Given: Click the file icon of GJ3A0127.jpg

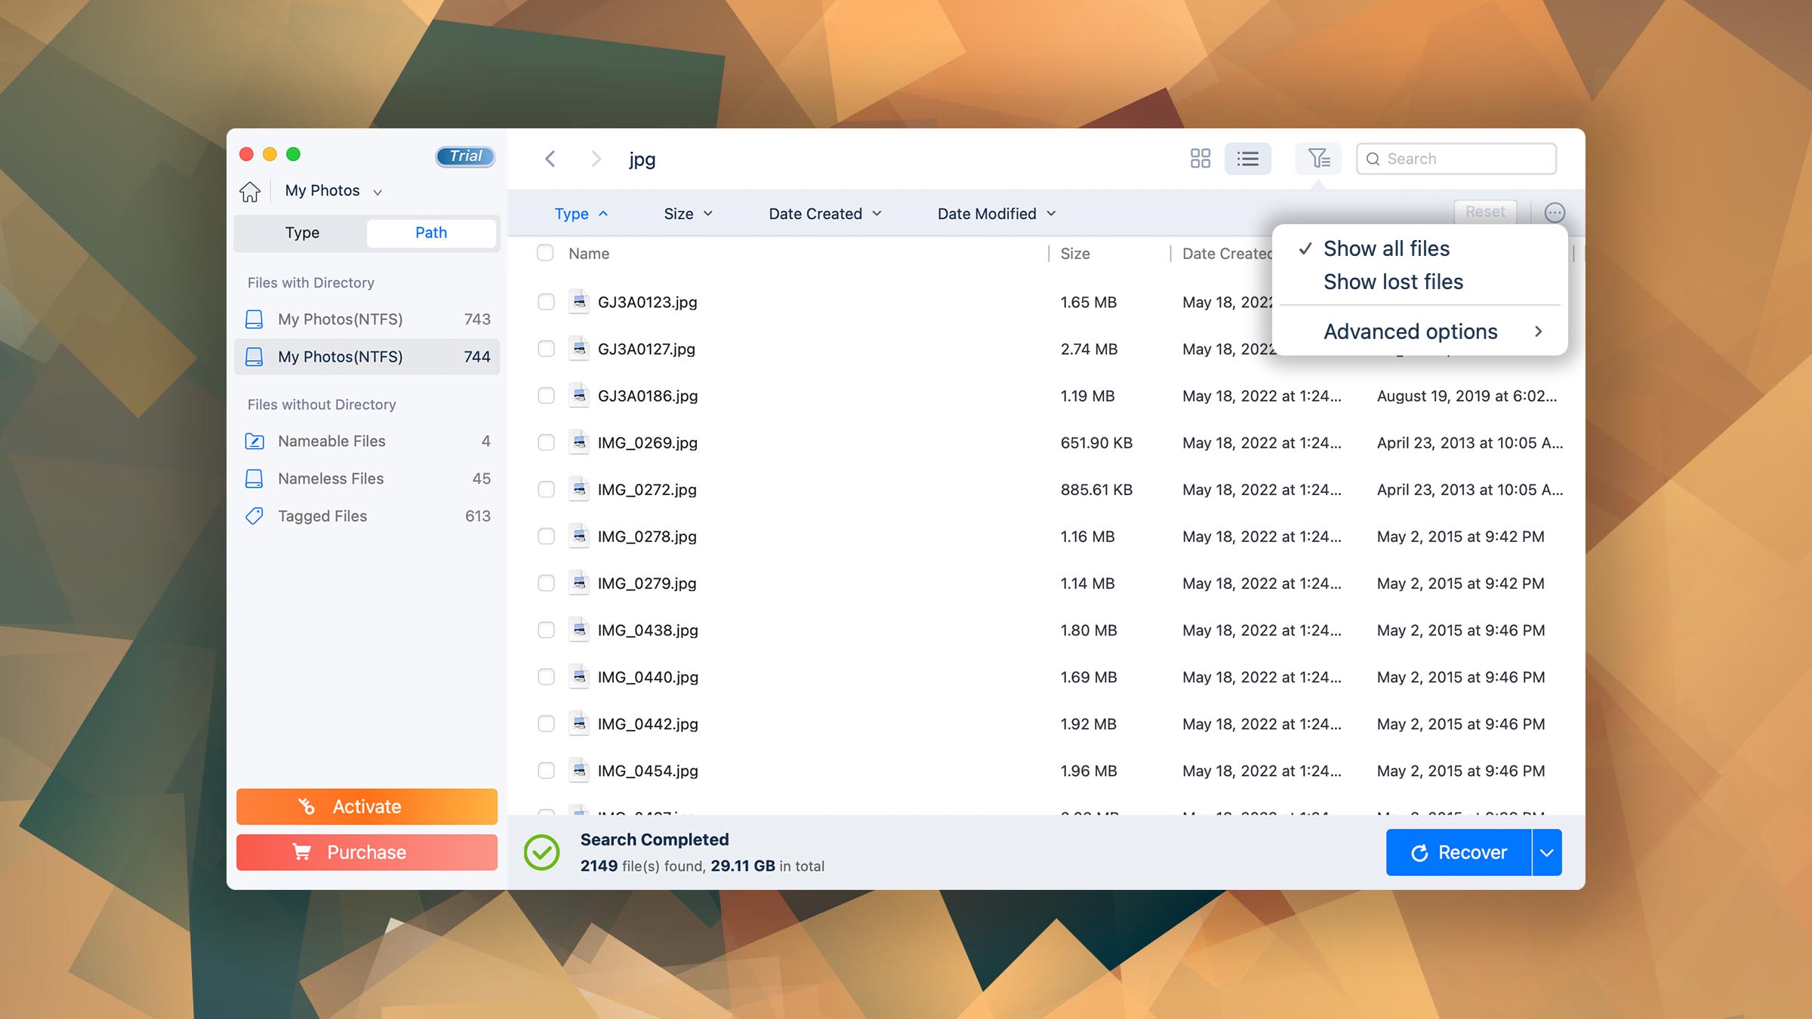Looking at the screenshot, I should tap(579, 349).
